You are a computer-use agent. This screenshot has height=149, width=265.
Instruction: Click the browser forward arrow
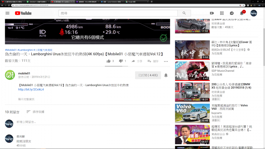point(6,6)
